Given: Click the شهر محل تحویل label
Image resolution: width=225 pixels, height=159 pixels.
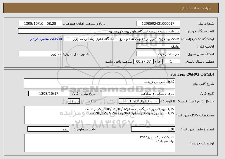Looking at the screenshot, I should pyautogui.click(x=76, y=54).
